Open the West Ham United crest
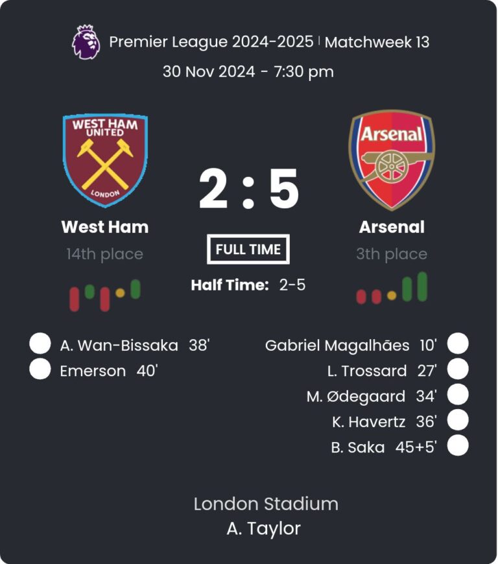Image resolution: width=498 pixels, height=564 pixels. [x=105, y=159]
